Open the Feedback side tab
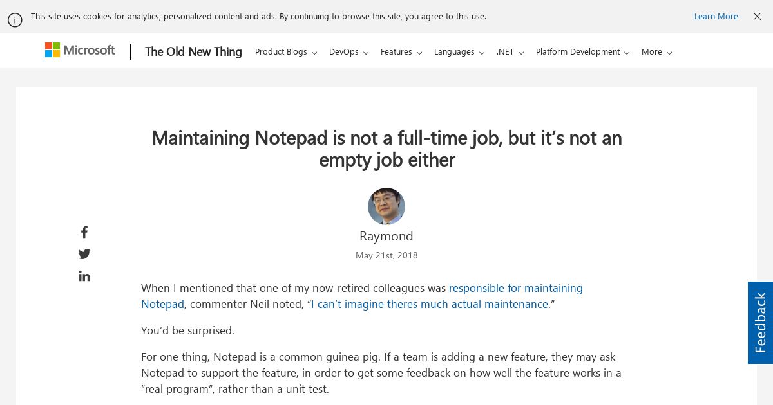The width and height of the screenshot is (773, 405). [x=760, y=323]
